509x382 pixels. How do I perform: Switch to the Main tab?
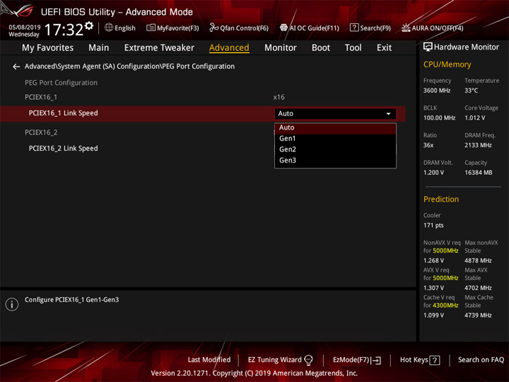coord(99,48)
